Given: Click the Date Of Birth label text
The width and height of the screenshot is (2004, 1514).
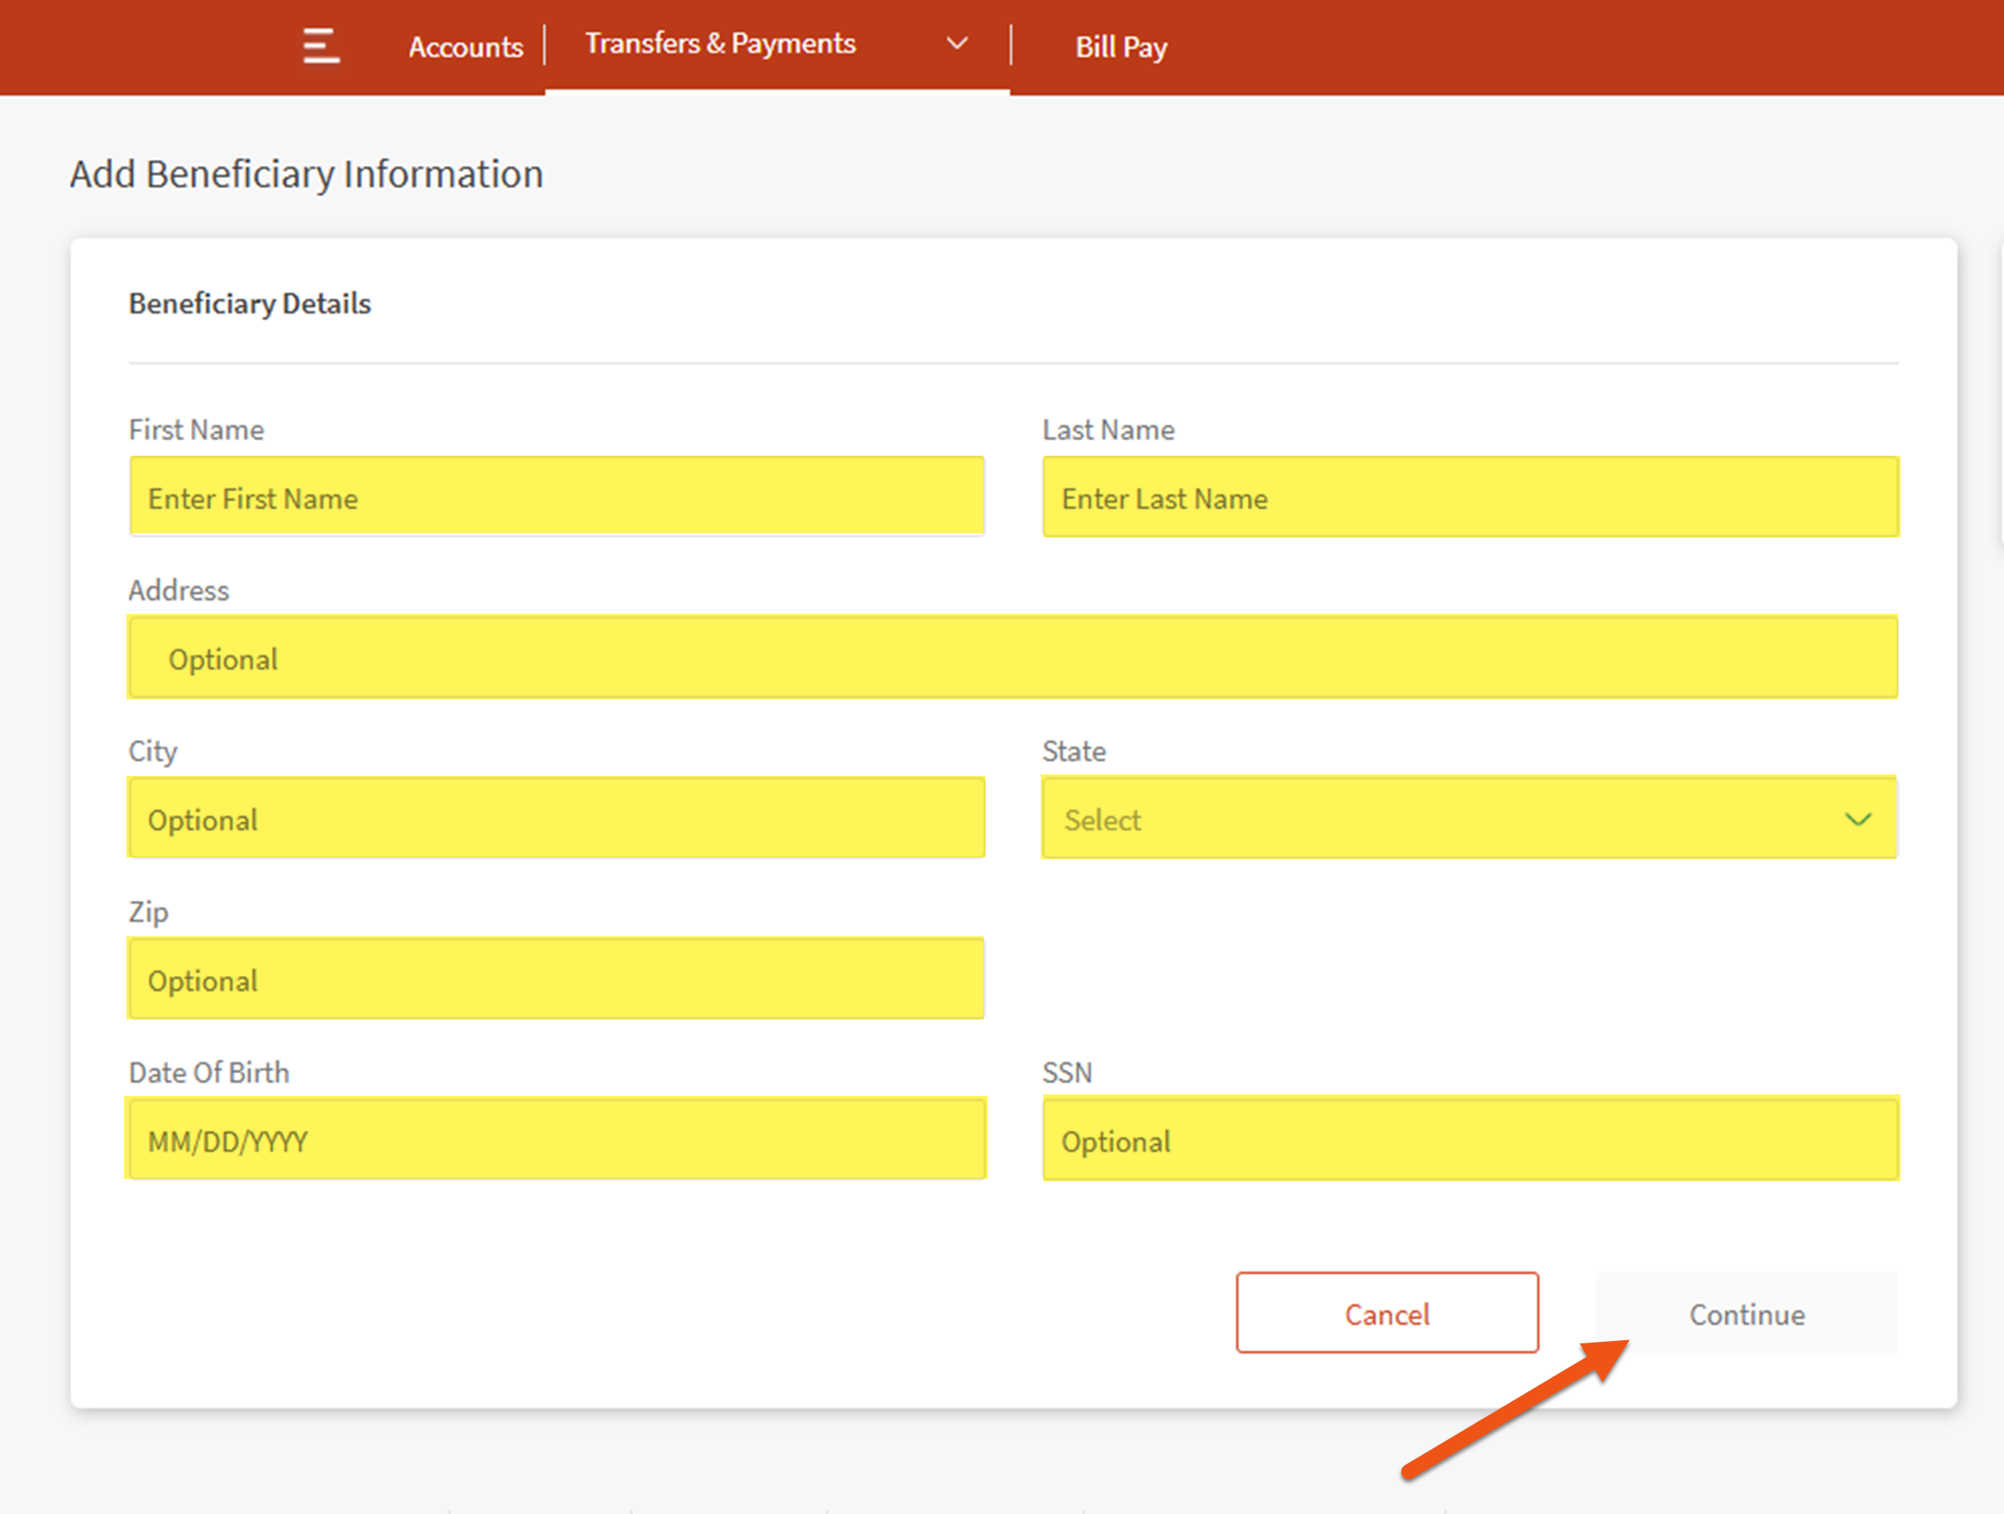Looking at the screenshot, I should click(x=209, y=1073).
